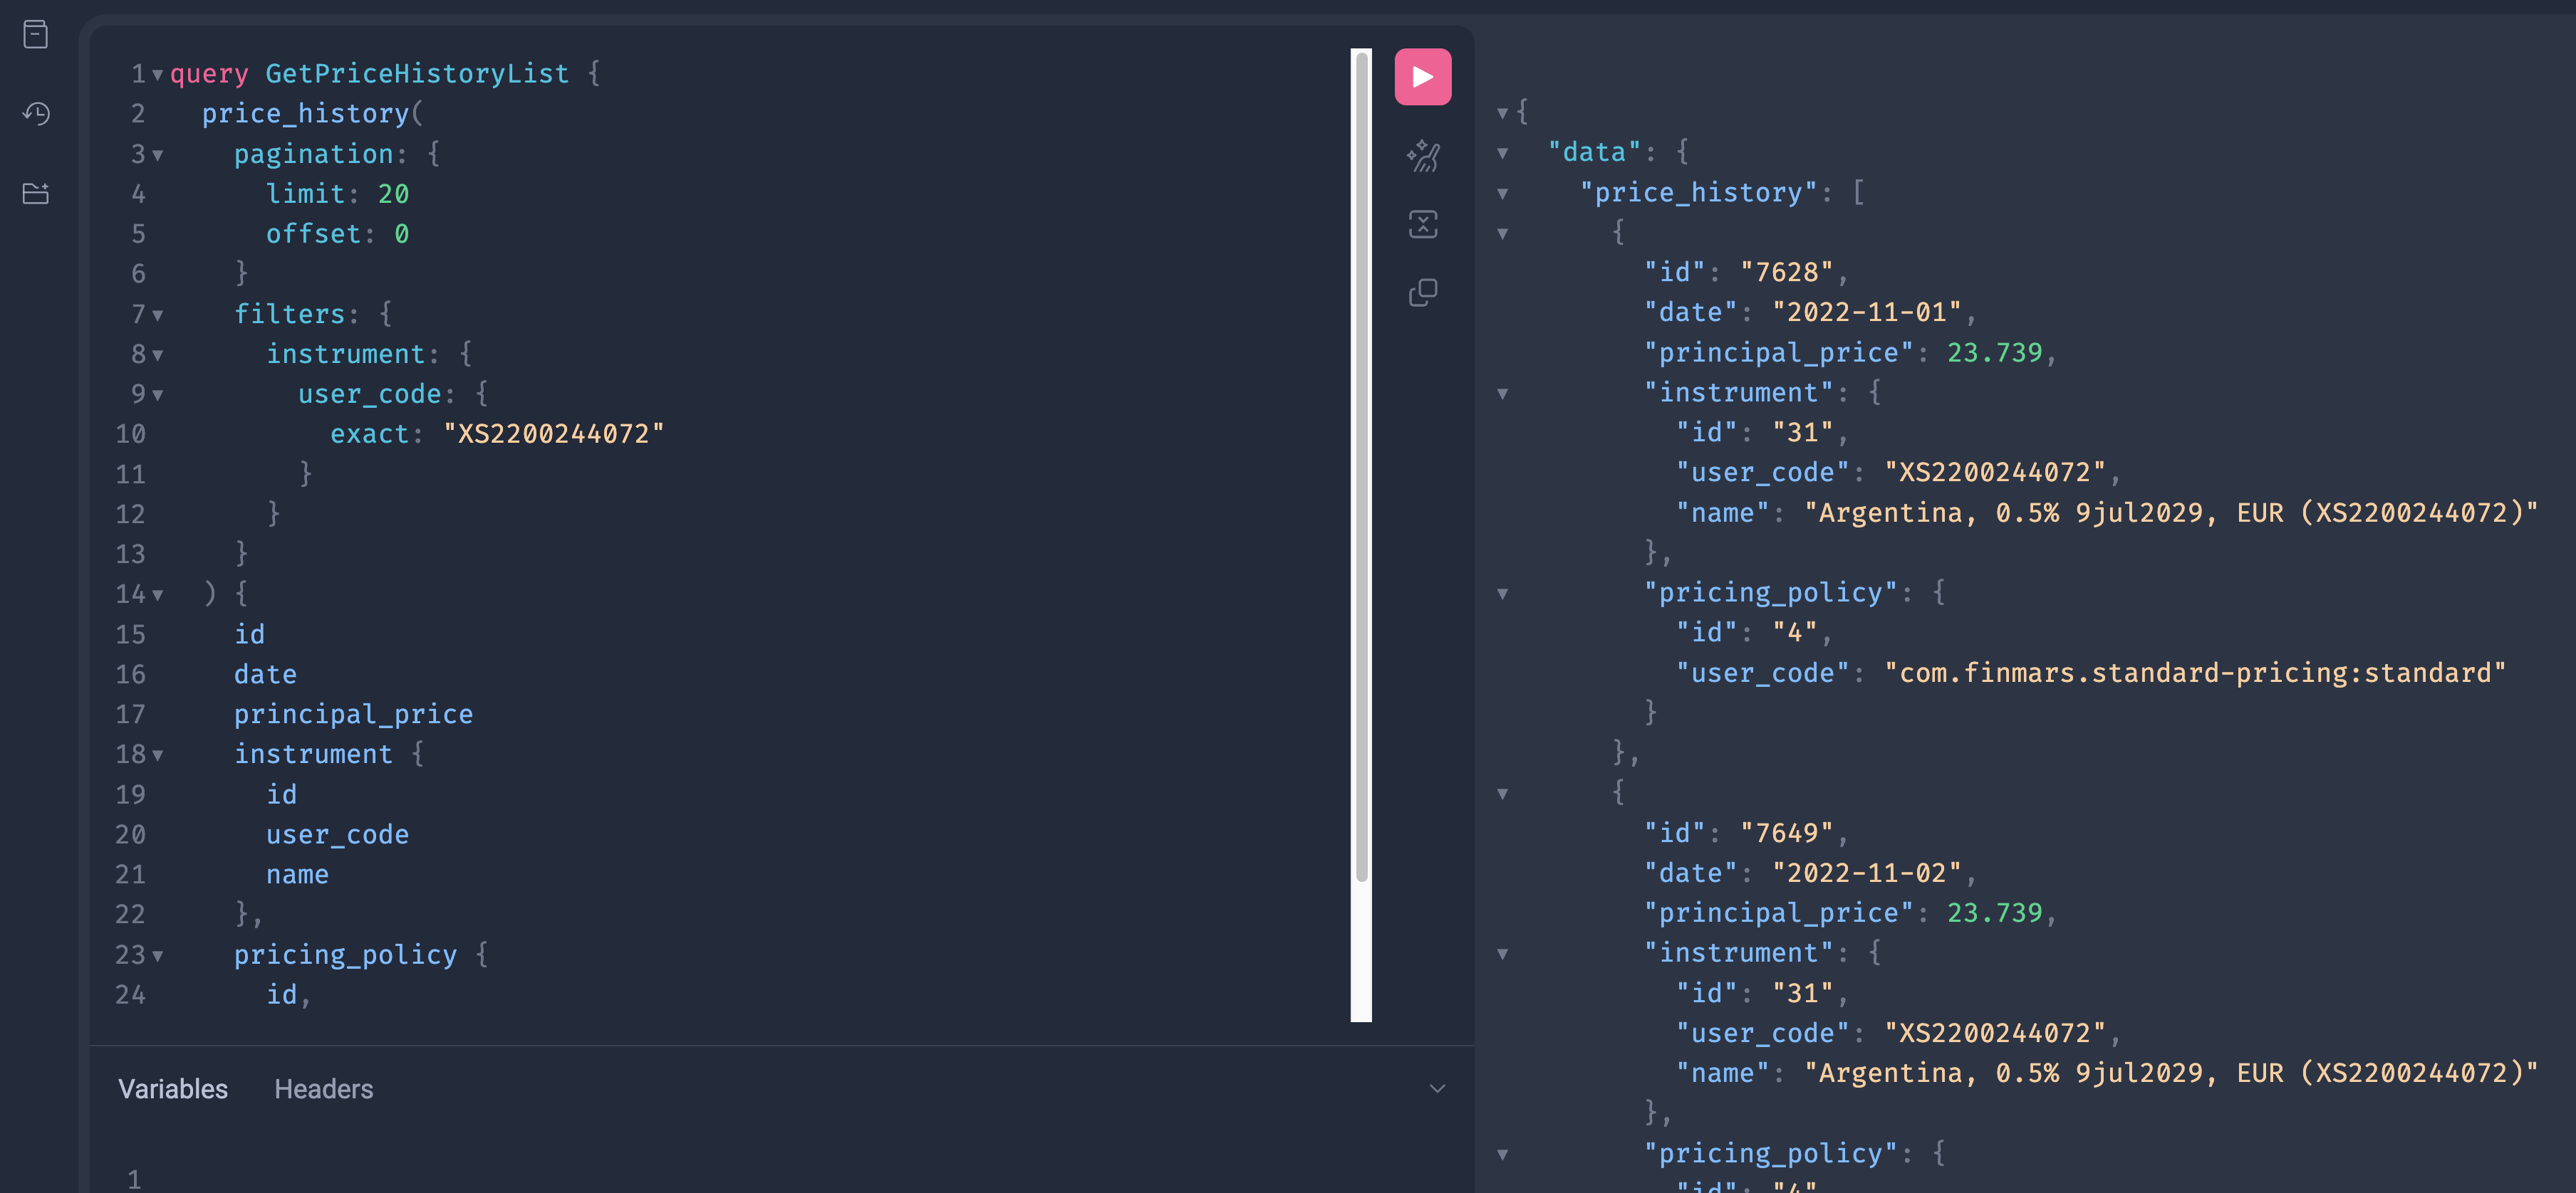Fold the pagination block on line 3

click(157, 155)
